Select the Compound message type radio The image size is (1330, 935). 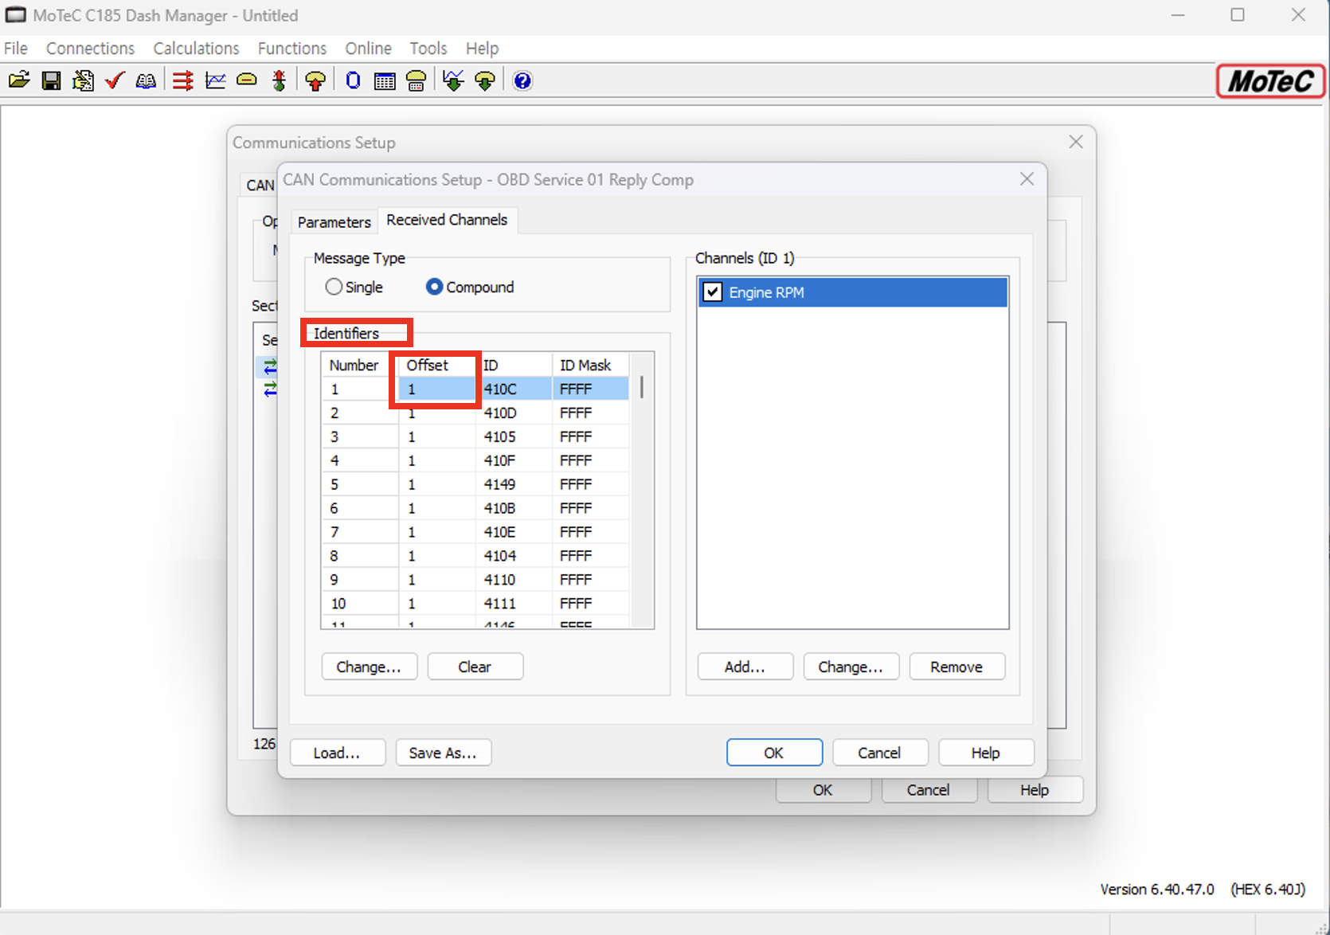click(470, 287)
